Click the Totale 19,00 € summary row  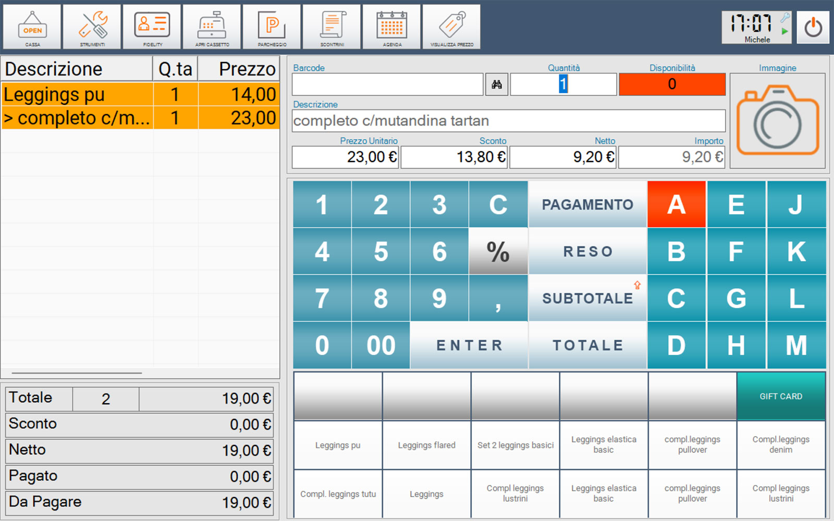click(x=139, y=399)
